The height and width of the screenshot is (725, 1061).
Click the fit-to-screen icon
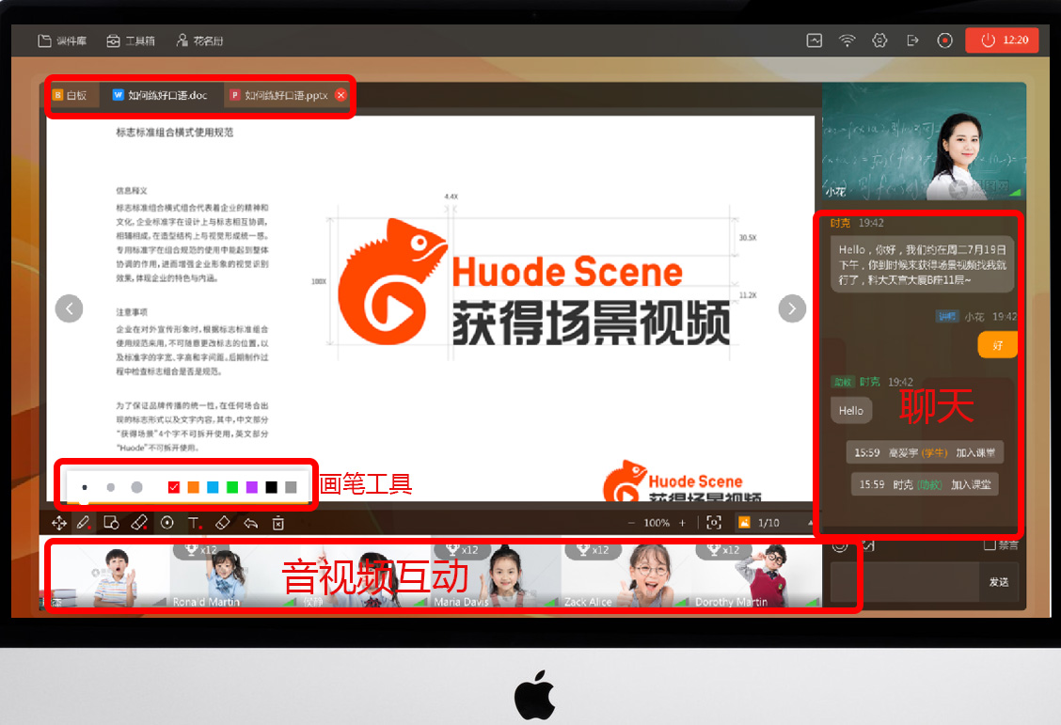[714, 523]
